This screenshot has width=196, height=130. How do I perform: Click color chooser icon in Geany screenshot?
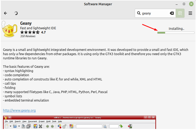[71, 126]
